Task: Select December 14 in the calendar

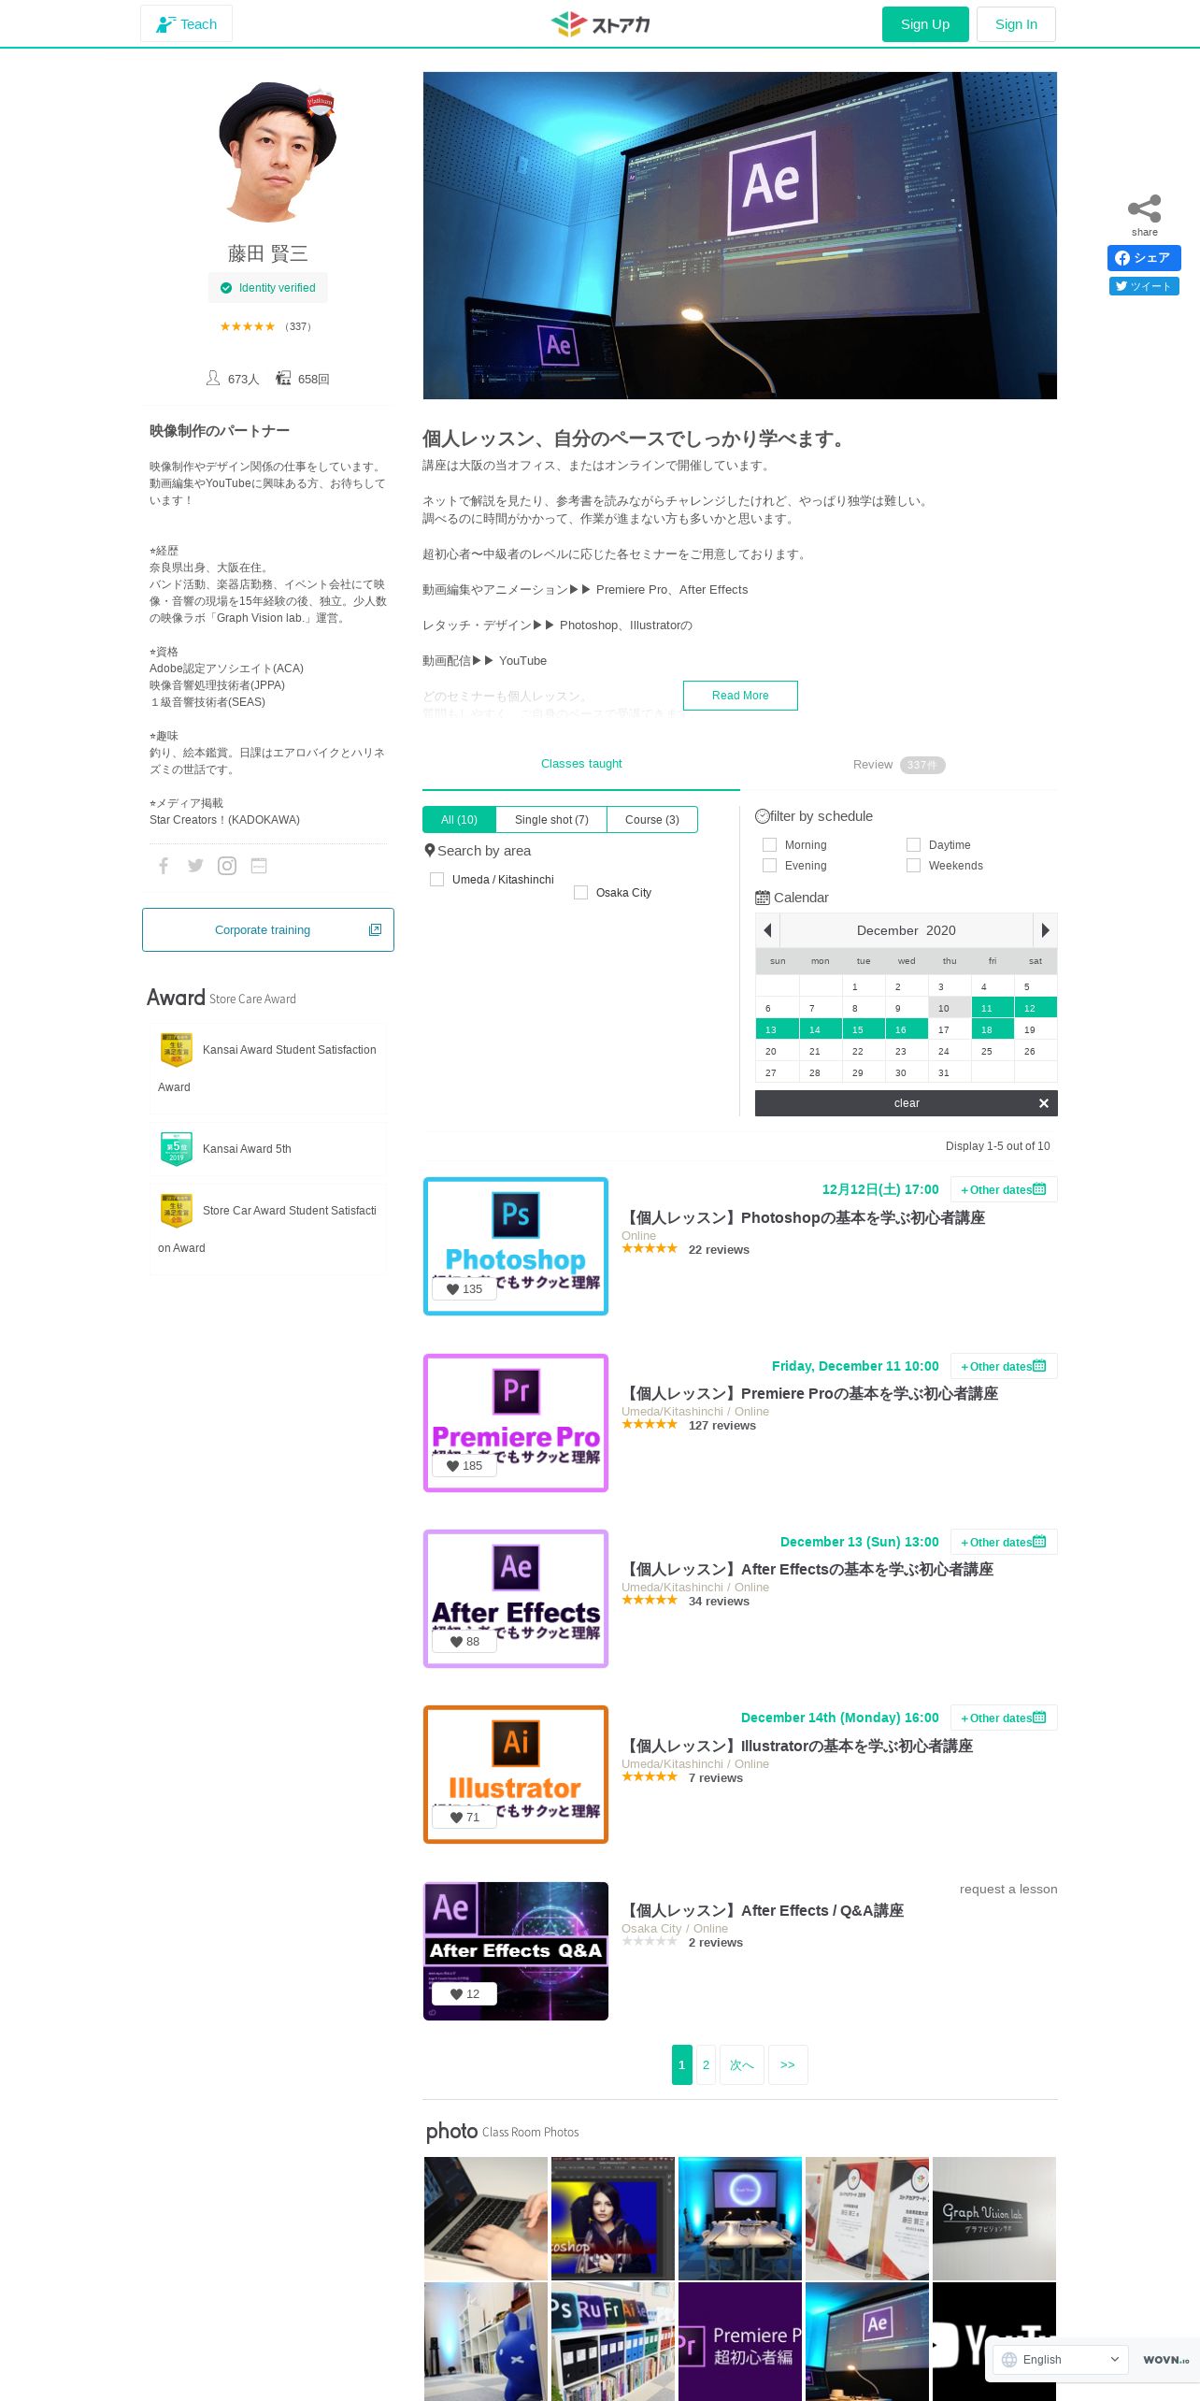Action: pyautogui.click(x=821, y=1029)
